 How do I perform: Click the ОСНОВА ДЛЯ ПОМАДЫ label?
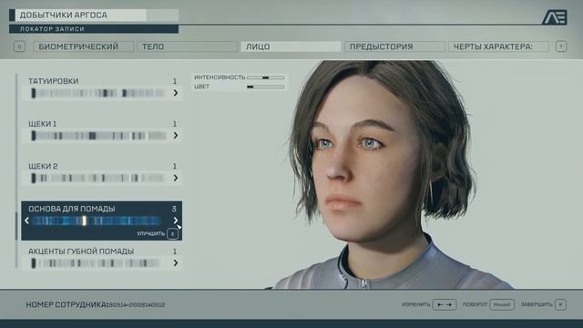72,209
